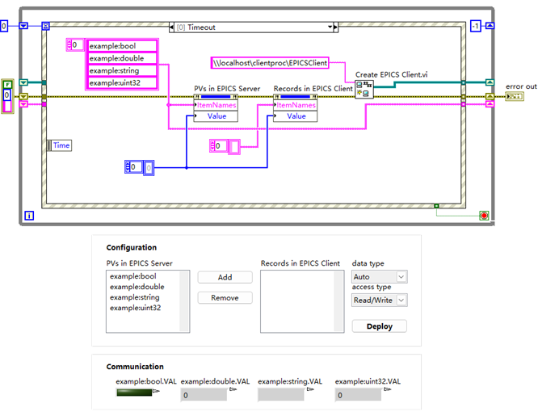The height and width of the screenshot is (416, 538).
Task: Select the \\localhost\clientproc\EPICSClient string constant
Action: 270,63
